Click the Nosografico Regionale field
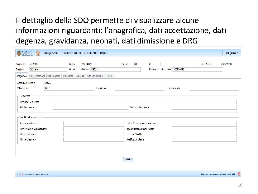Screen dimensions: 258x194 [x=197, y=69]
